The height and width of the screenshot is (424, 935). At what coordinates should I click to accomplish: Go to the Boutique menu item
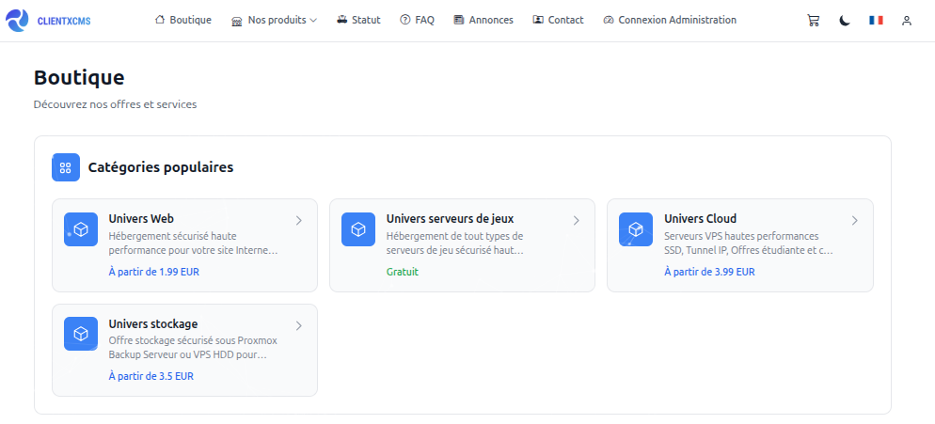point(183,20)
